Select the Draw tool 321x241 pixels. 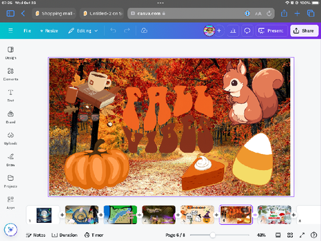point(11,160)
